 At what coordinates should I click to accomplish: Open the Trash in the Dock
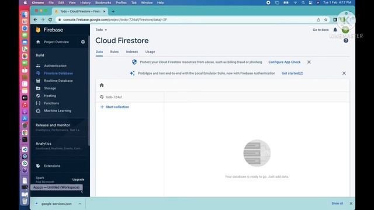(x=25, y=201)
